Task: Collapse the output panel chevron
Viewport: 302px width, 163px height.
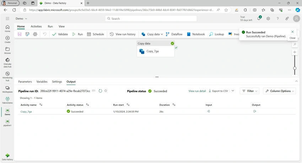Action: coord(296,81)
